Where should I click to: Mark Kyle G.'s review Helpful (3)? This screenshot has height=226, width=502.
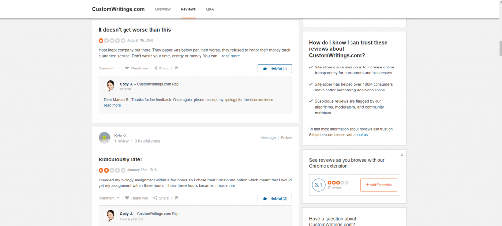click(x=275, y=199)
